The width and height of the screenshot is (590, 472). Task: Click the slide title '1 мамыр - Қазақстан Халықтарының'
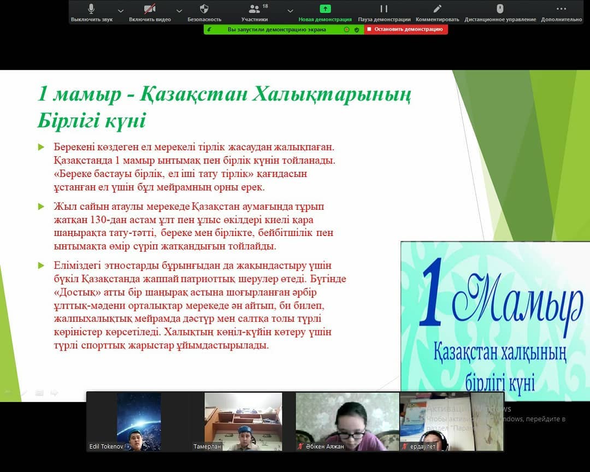pyautogui.click(x=225, y=94)
